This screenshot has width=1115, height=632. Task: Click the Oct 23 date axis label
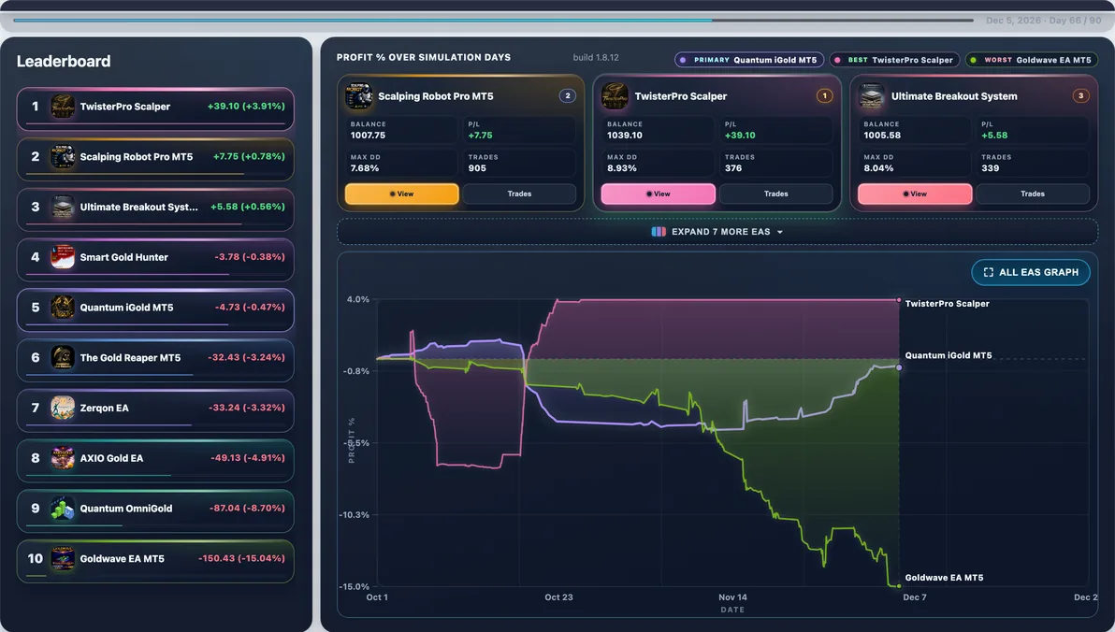click(559, 597)
